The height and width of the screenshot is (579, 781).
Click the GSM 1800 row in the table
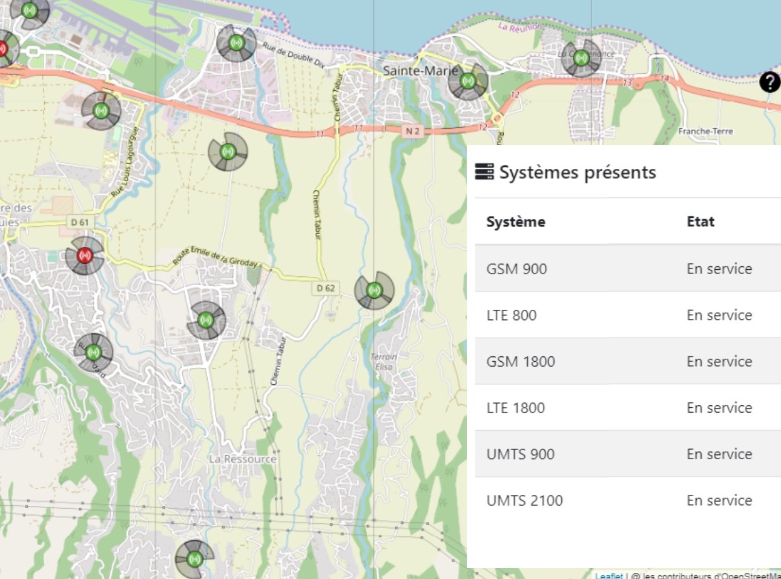tap(627, 361)
